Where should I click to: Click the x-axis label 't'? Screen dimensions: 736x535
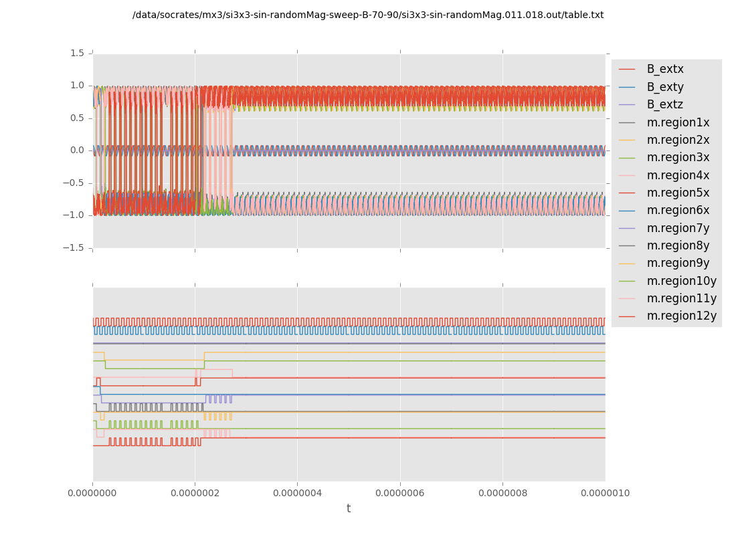(x=349, y=509)
